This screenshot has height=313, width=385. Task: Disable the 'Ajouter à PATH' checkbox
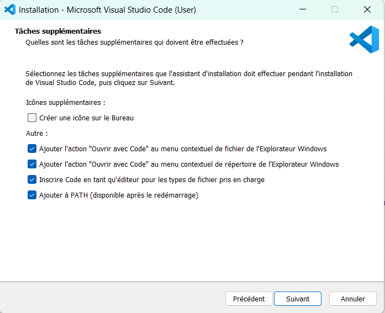point(32,195)
